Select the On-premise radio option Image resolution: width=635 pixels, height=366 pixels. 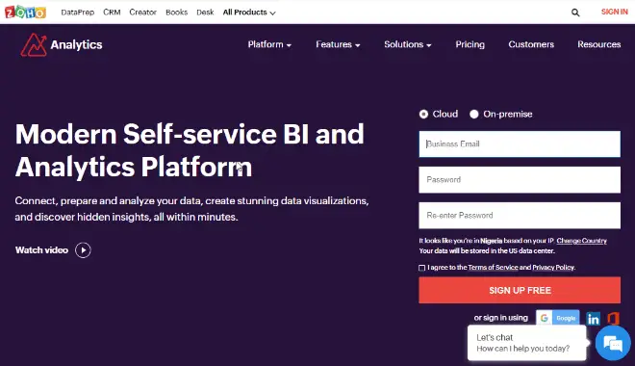[x=473, y=115]
